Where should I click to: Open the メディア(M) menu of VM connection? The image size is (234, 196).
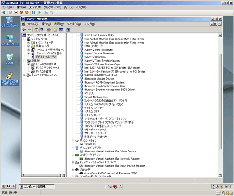pos(35,7)
